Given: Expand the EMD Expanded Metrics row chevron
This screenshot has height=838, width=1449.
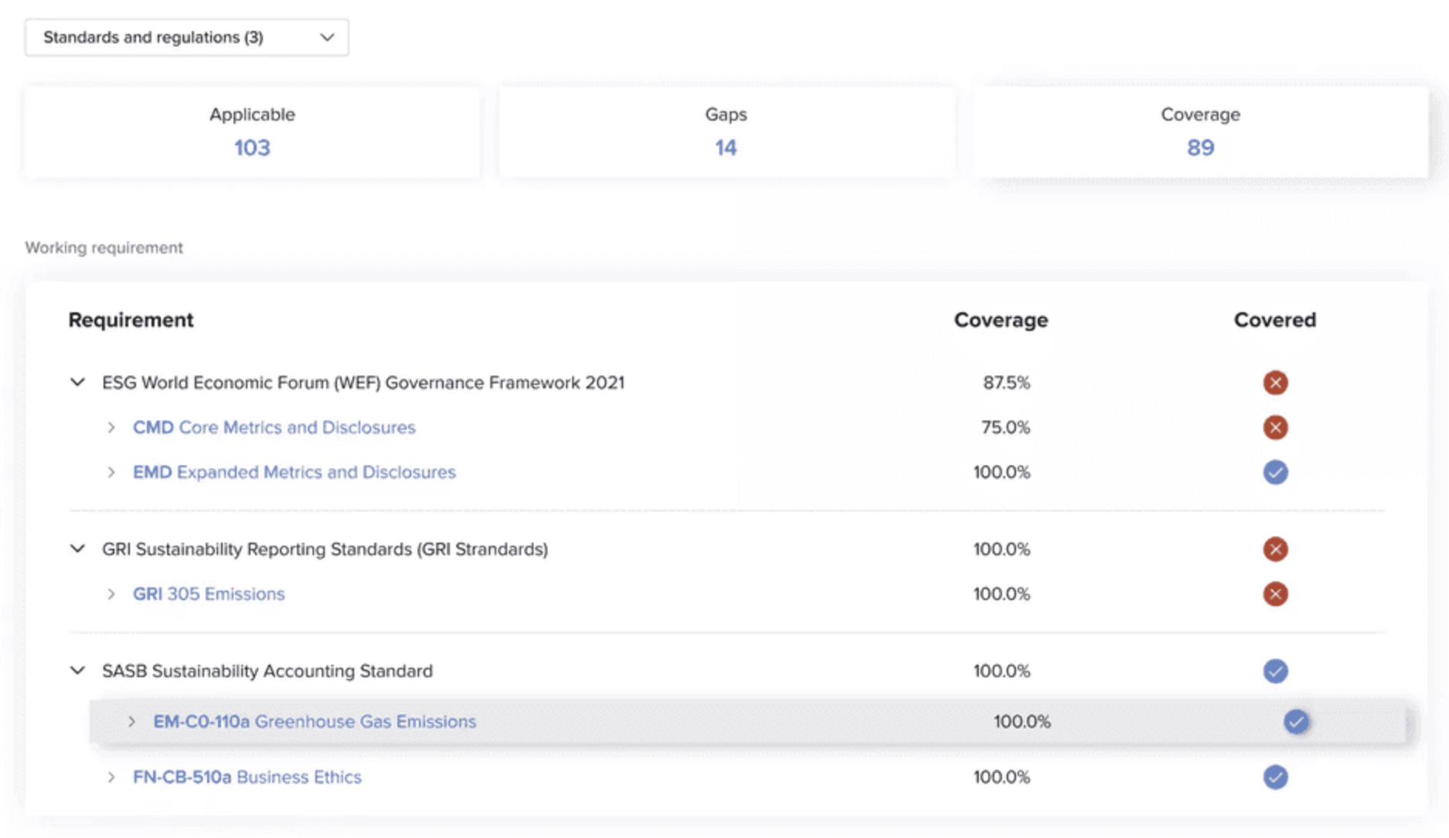Looking at the screenshot, I should tap(111, 472).
